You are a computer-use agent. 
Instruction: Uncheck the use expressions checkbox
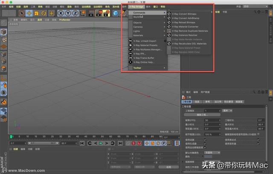coord(258,139)
